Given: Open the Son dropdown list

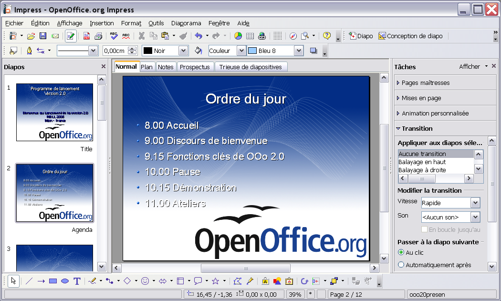Looking at the screenshot, I should pos(450,217).
